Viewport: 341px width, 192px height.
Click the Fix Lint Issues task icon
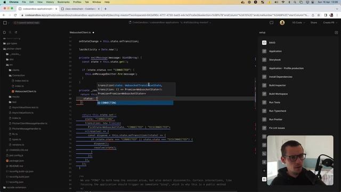264,128
